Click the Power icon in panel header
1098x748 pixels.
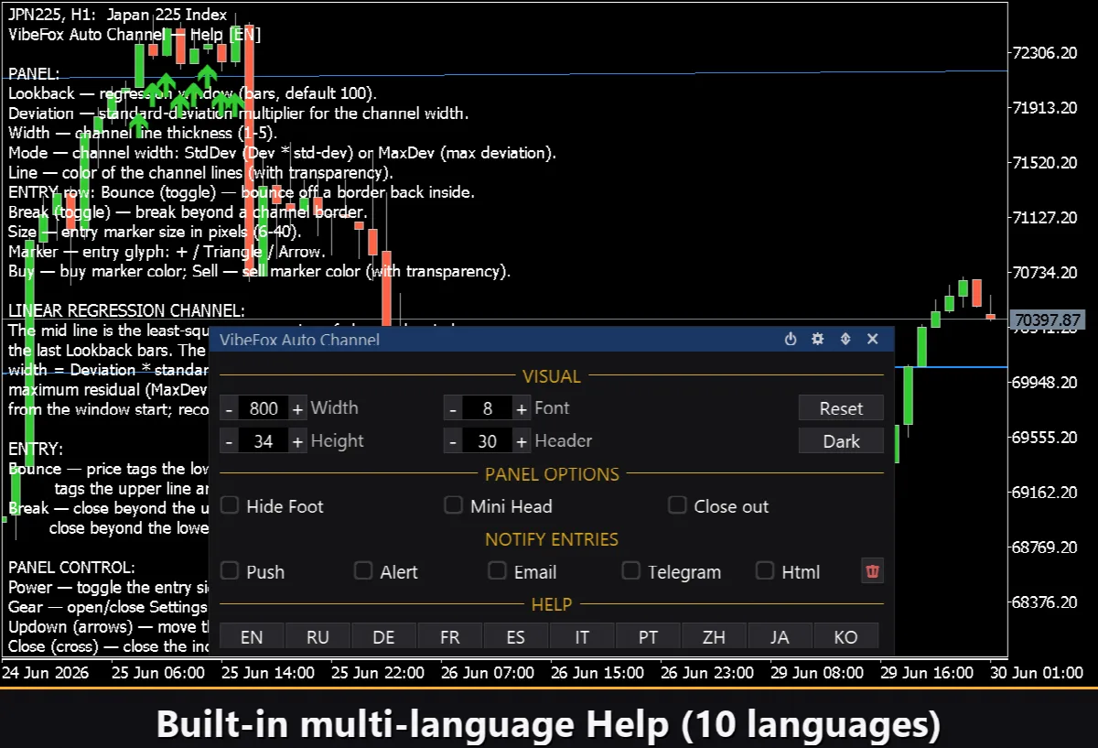click(x=791, y=340)
